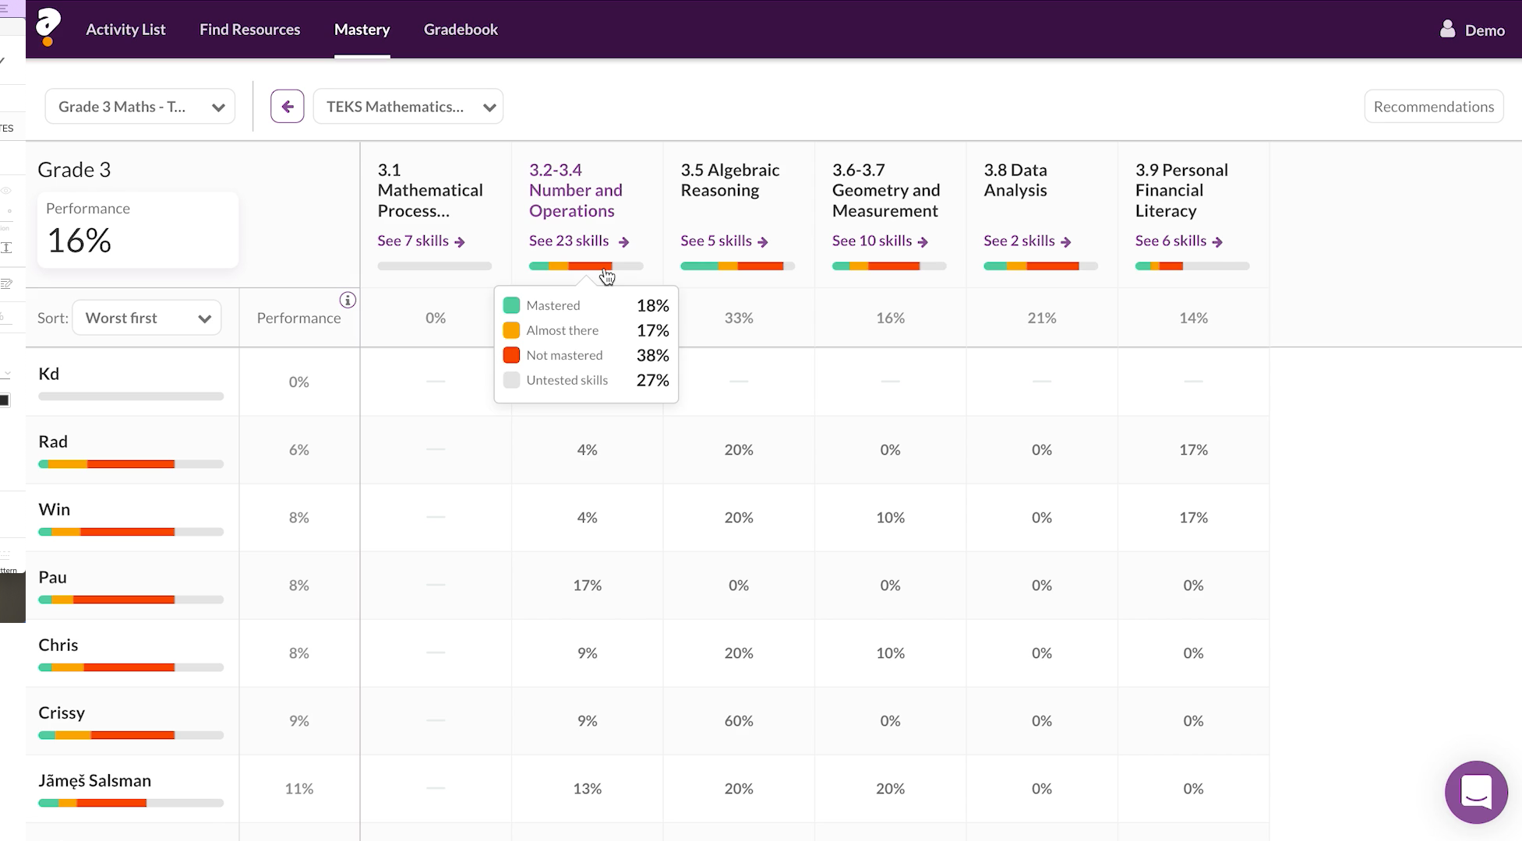Click arrow next to See 7 skills
This screenshot has height=841, width=1522.
tap(460, 242)
